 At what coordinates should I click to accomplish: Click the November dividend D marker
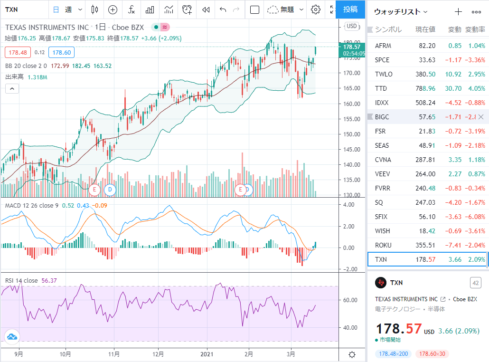click(x=110, y=190)
